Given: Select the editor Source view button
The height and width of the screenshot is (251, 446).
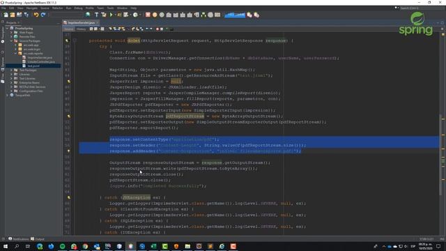Looking at the screenshot, I should 69,29.
